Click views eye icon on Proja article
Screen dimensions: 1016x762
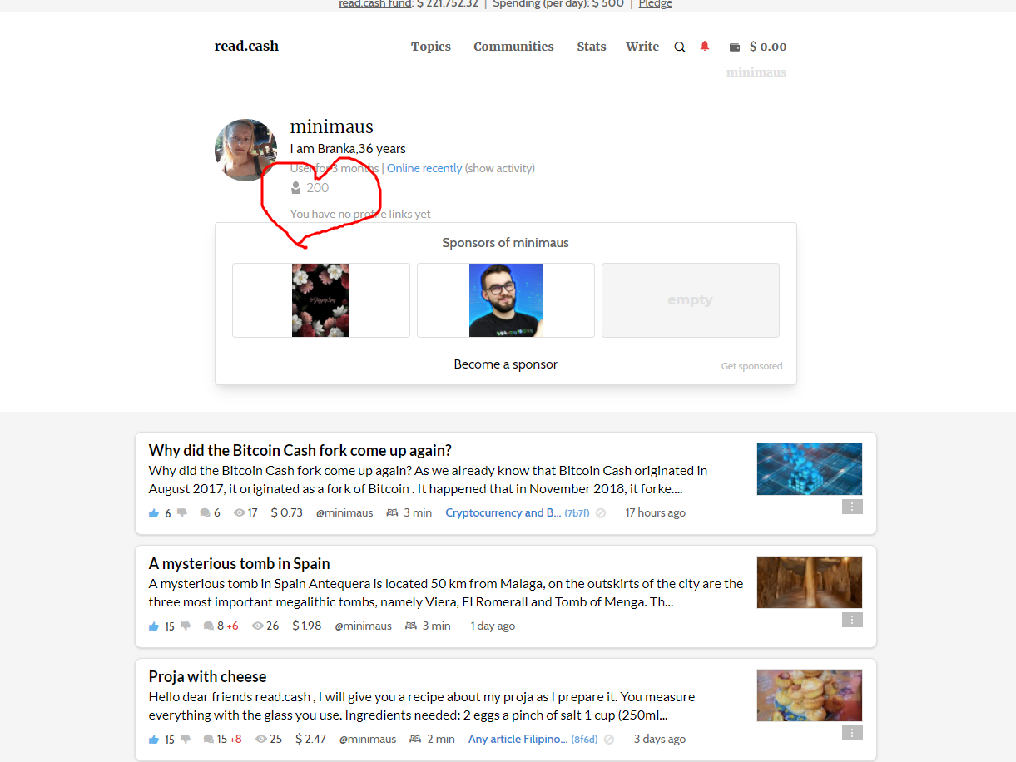coord(261,740)
